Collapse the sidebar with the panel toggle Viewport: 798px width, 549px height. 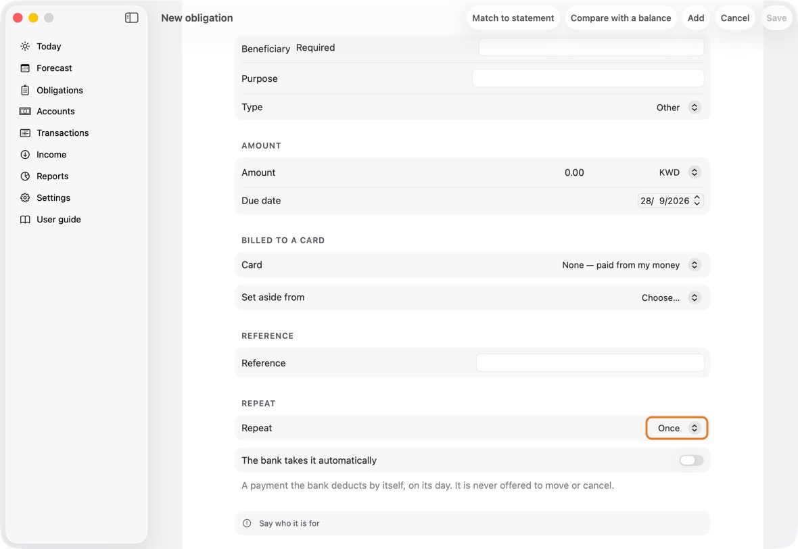(132, 18)
